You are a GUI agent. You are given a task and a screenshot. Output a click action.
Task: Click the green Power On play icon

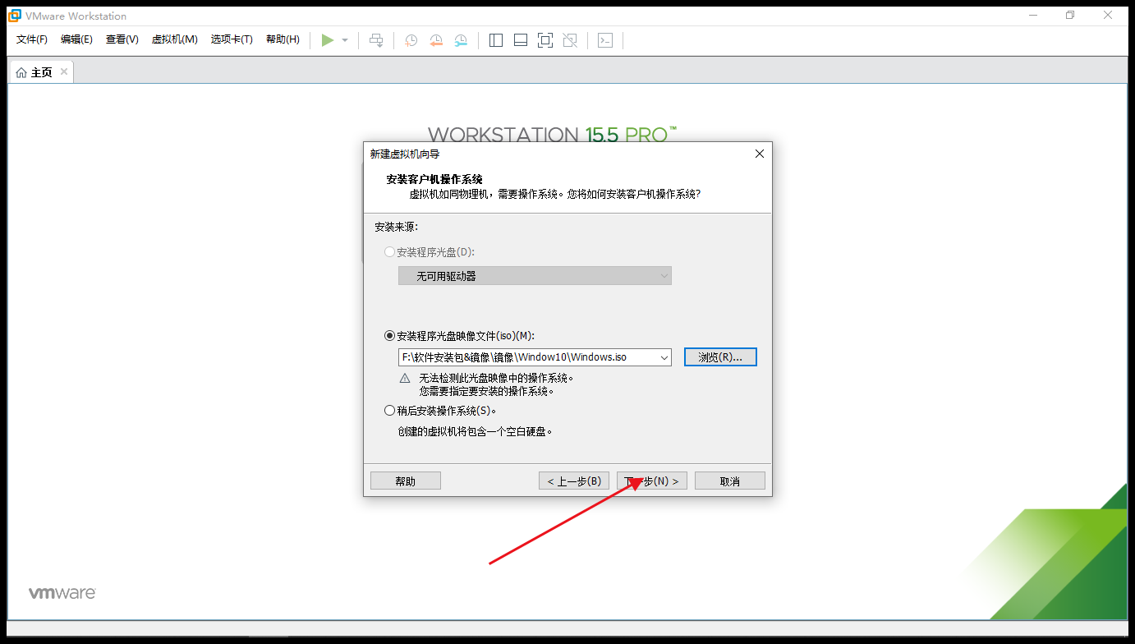[x=327, y=40]
